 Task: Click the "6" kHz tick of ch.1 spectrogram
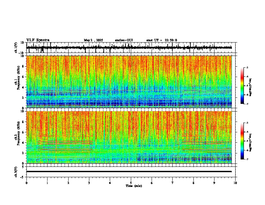click(x=23, y=77)
